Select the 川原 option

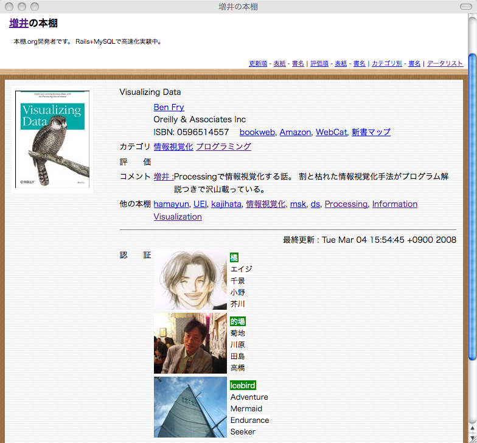coord(237,344)
